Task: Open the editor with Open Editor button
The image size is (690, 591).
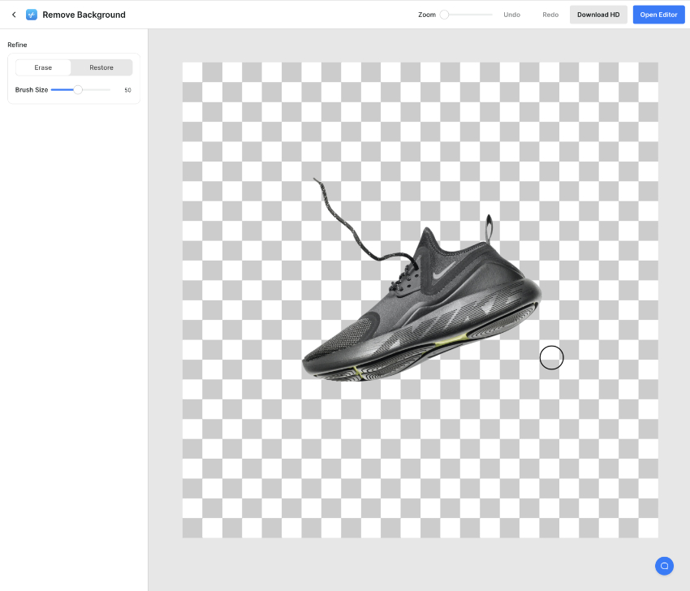Action: (x=659, y=15)
